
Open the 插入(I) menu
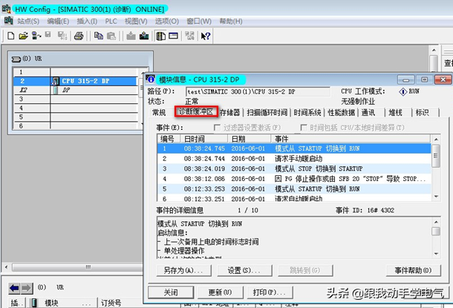[87, 21]
